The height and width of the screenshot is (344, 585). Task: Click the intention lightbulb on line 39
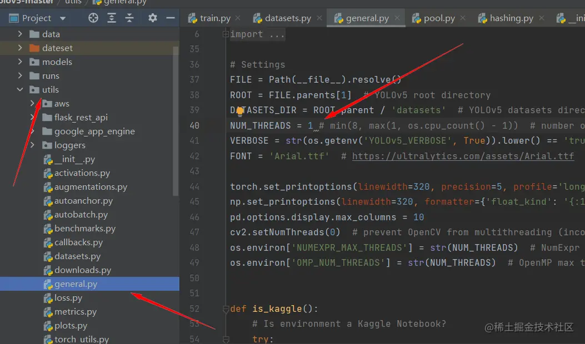[239, 110]
